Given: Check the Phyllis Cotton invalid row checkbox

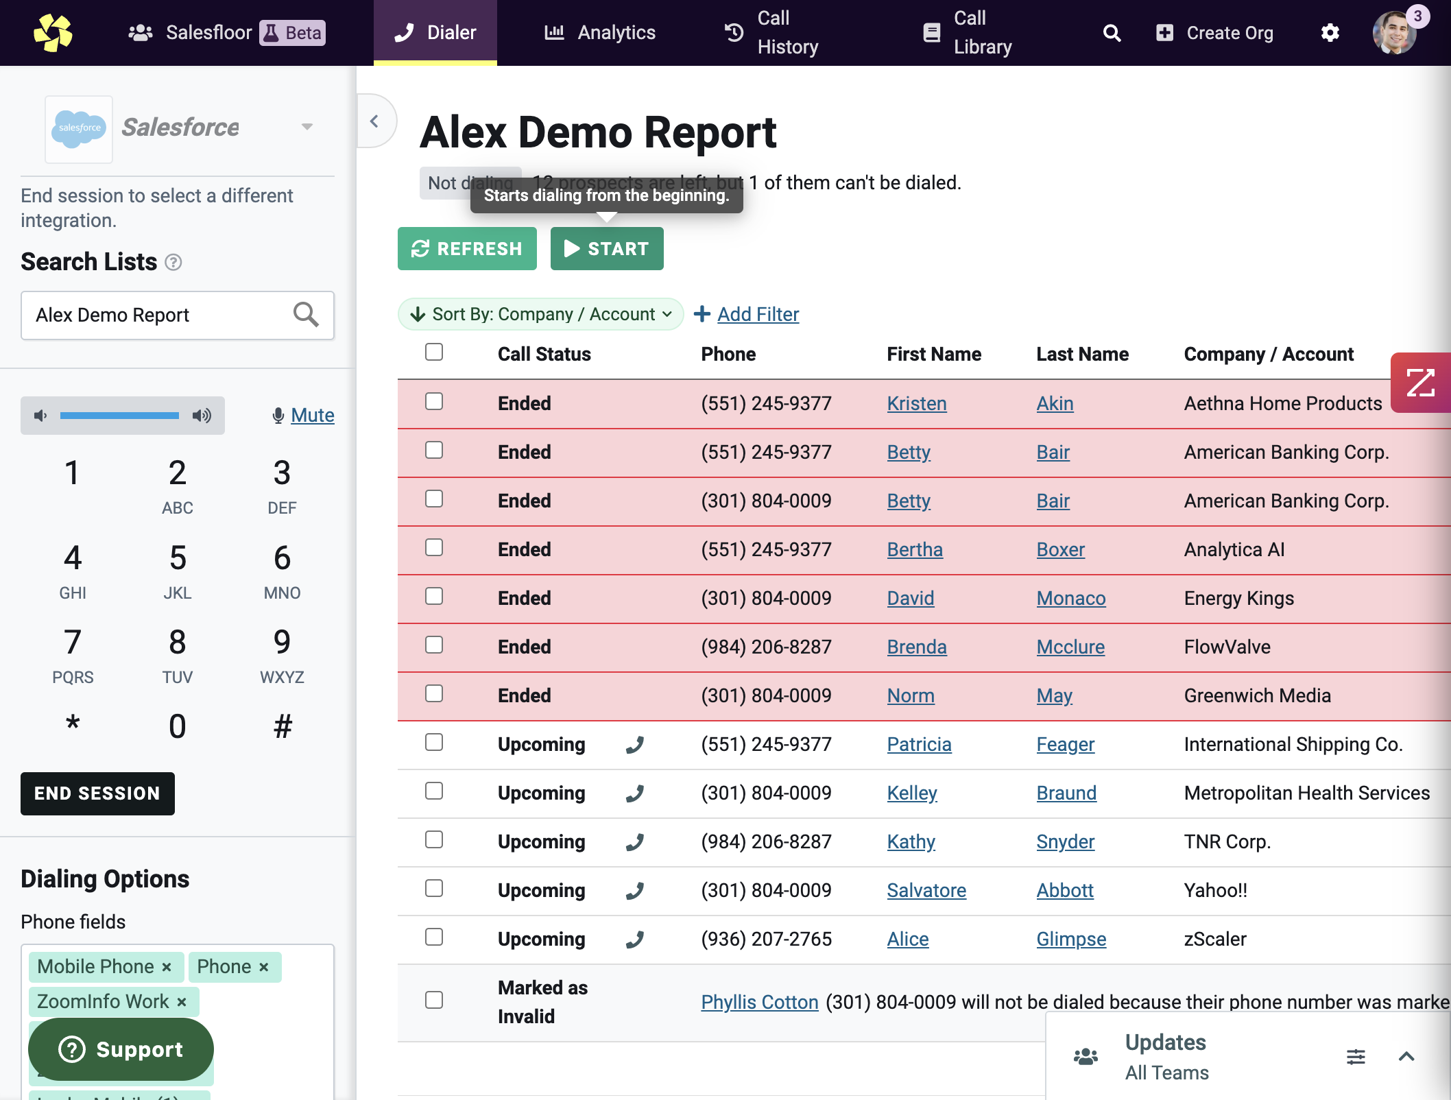Looking at the screenshot, I should click(434, 1000).
